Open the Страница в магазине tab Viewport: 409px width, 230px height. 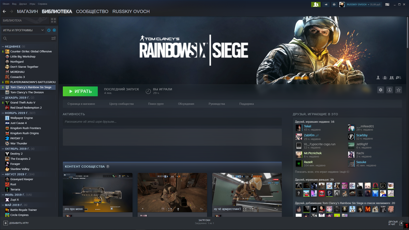pyautogui.click(x=81, y=104)
